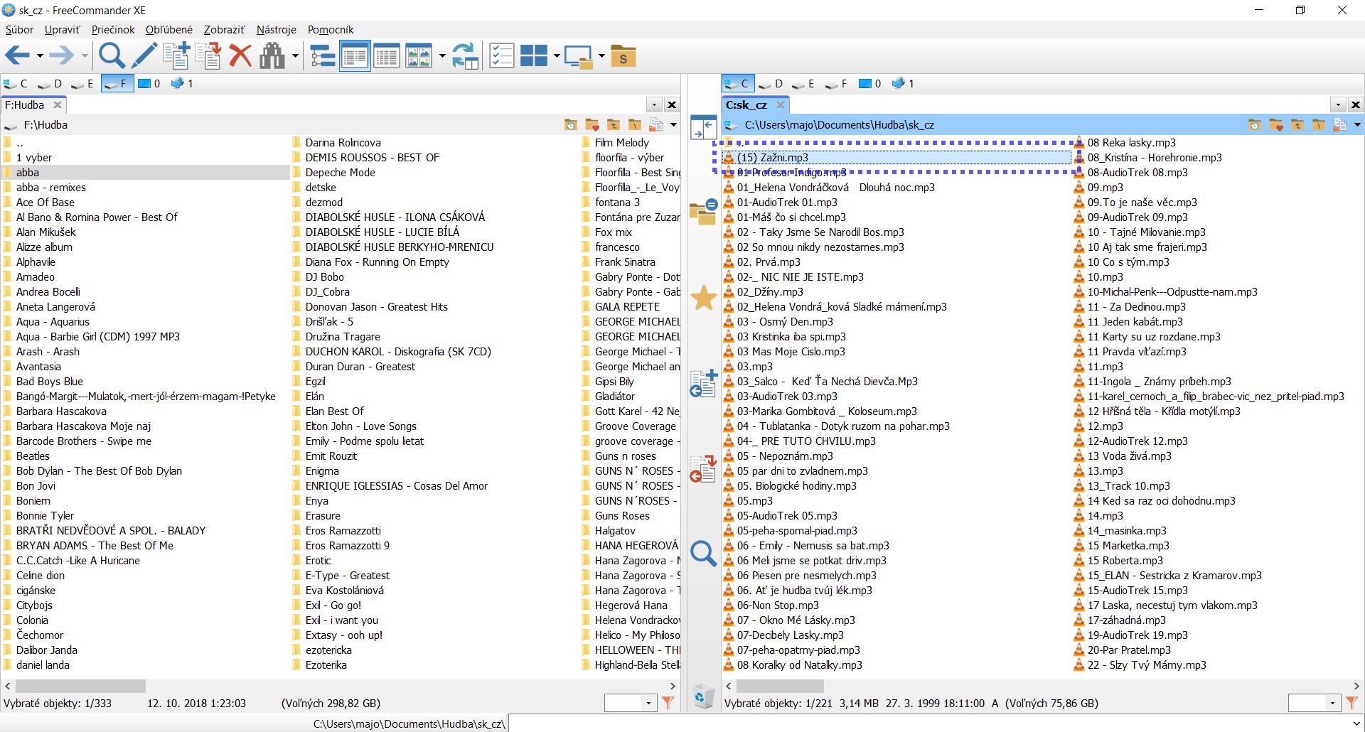1365x732 pixels.
Task: Click left panel filter funnel icon
Action: (668, 703)
